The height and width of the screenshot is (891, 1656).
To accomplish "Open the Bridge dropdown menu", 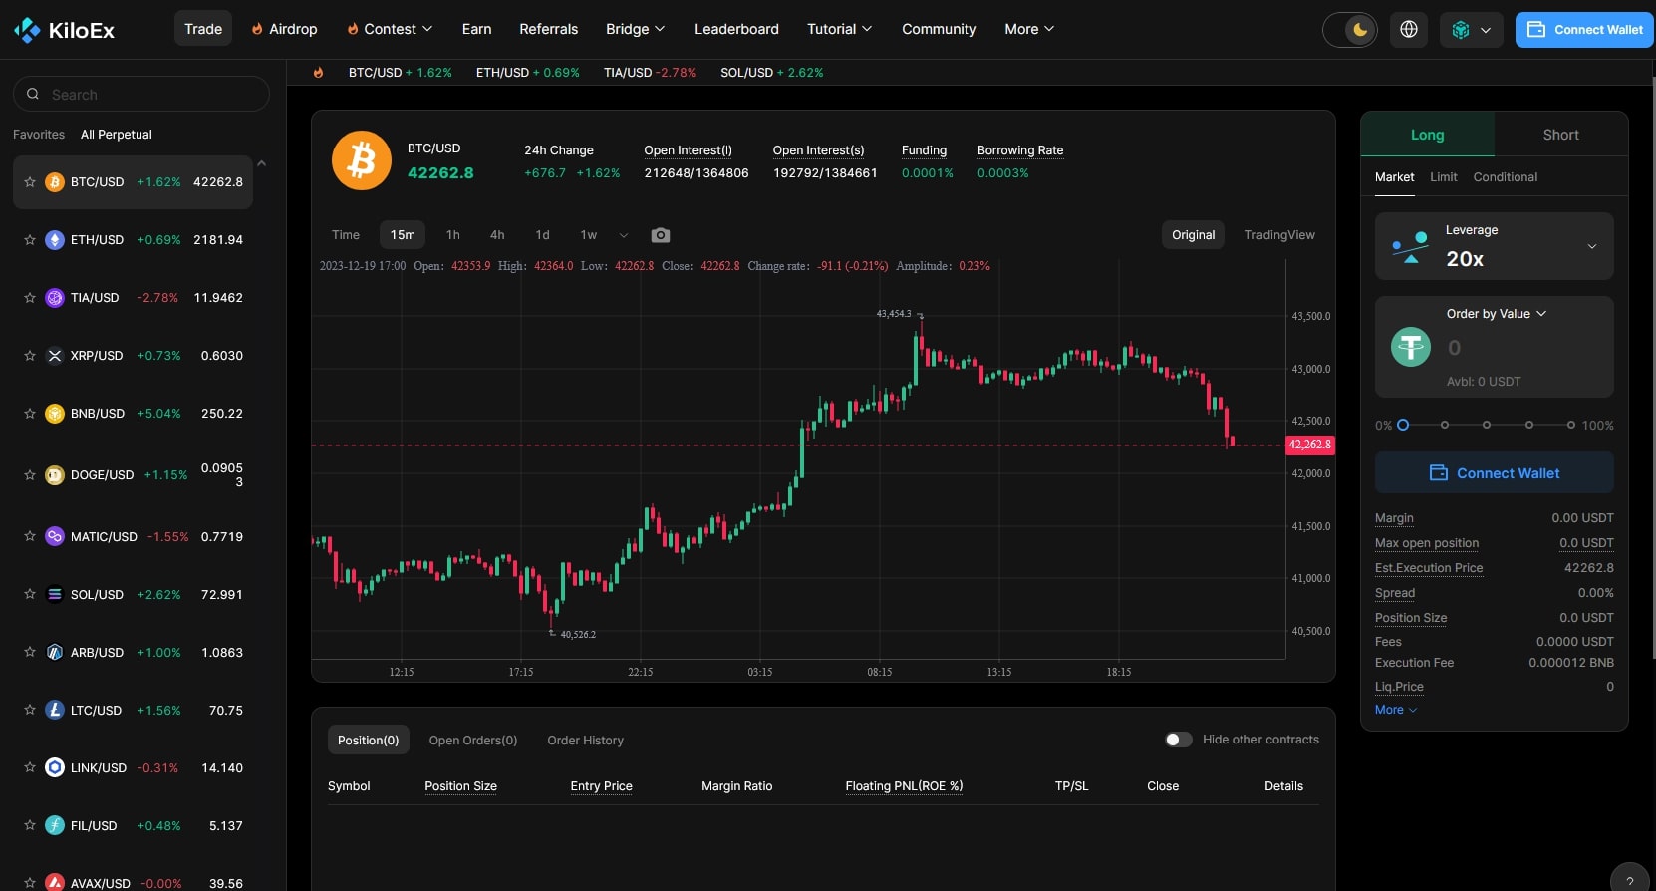I will pos(636,29).
